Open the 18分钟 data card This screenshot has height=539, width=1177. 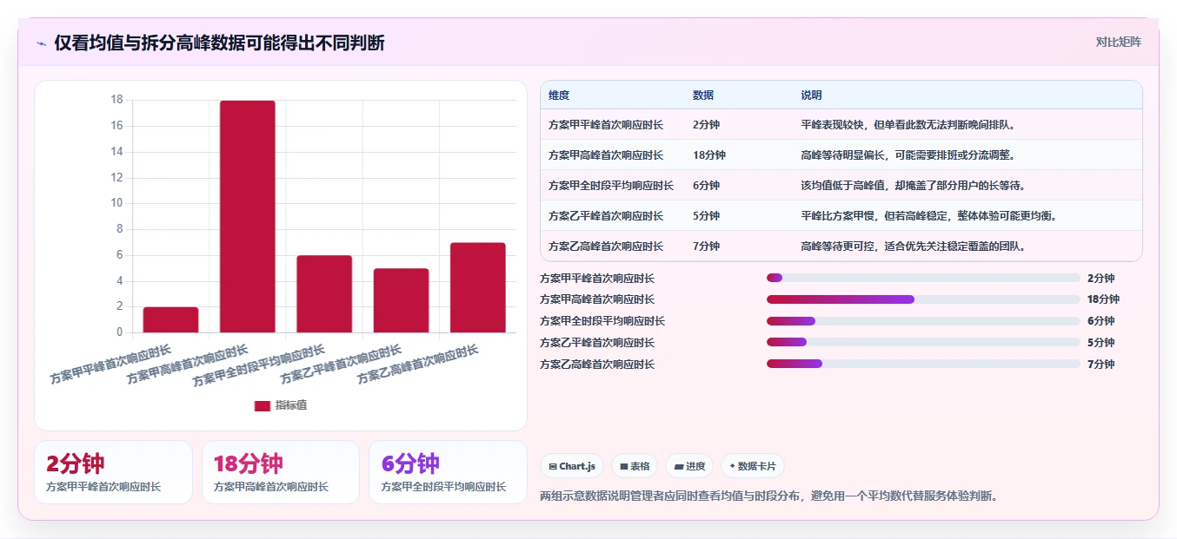click(280, 472)
